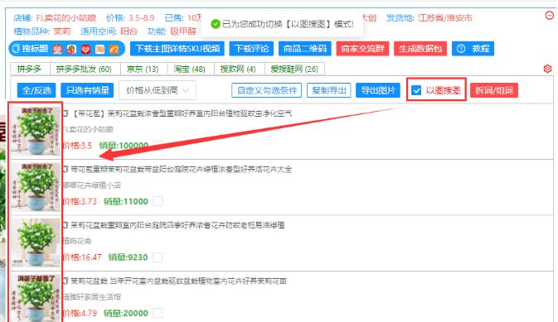The image size is (558, 322).
Task: Click the 商品二维码 button
Action: coord(305,49)
